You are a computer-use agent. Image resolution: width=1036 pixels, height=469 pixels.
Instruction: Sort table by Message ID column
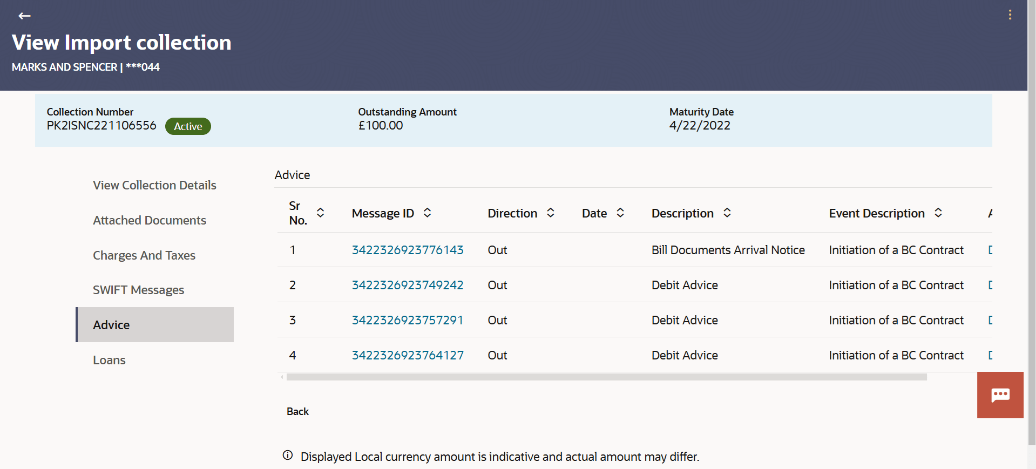pos(427,213)
